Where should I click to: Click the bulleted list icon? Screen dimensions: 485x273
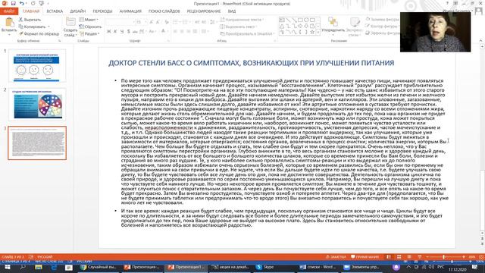[175, 22]
